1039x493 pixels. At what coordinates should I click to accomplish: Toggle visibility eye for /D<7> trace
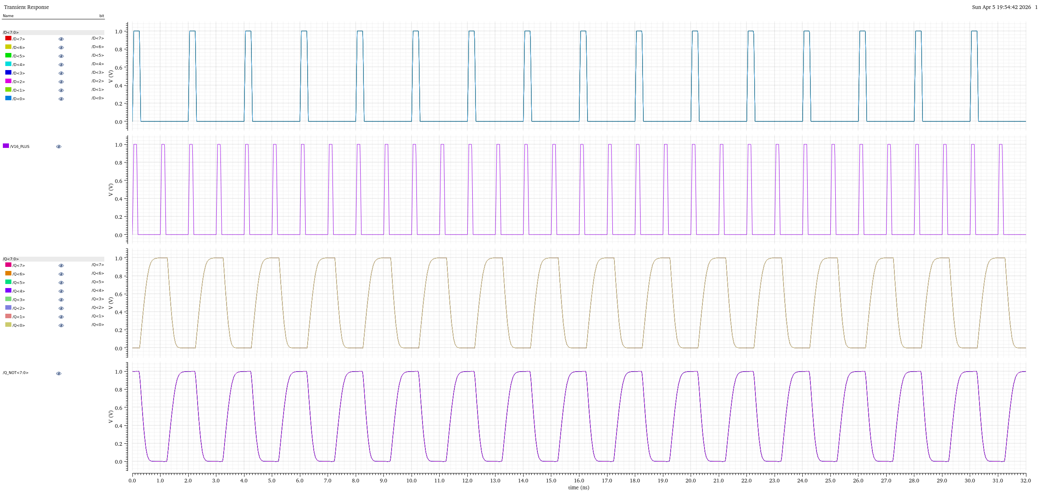61,39
